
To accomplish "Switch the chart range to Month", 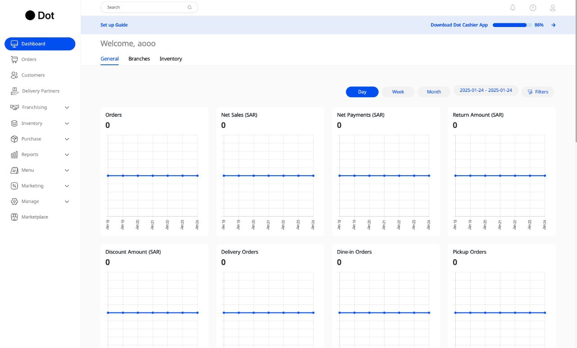I will (x=434, y=92).
